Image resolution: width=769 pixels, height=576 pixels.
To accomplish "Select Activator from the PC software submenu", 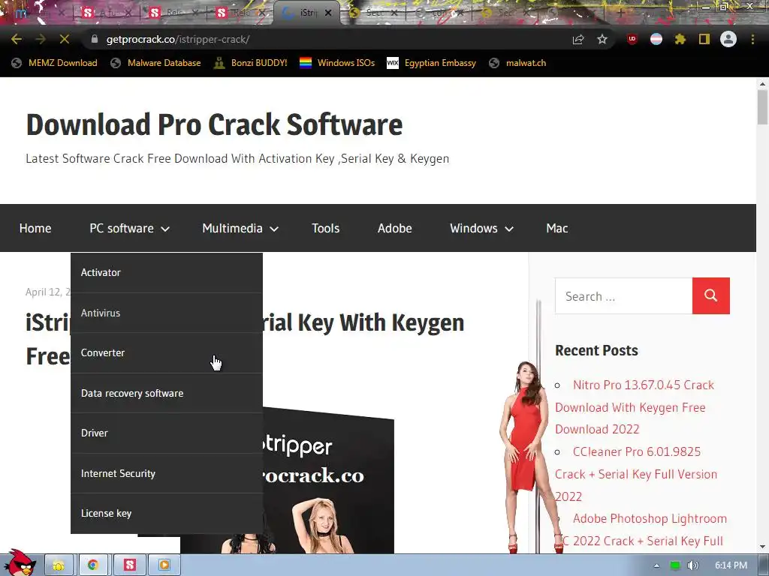I will 167,272.
